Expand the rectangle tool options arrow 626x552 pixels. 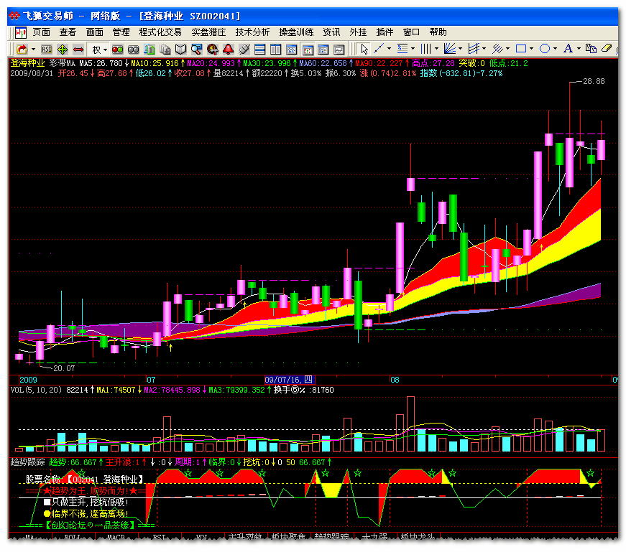(x=531, y=49)
